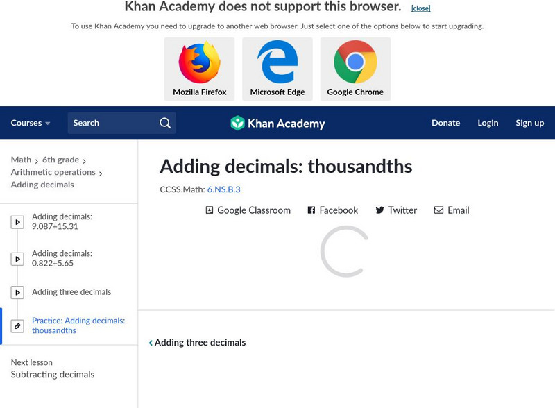This screenshot has width=555, height=408.
Task: Click the search magnifier icon
Action: click(165, 123)
